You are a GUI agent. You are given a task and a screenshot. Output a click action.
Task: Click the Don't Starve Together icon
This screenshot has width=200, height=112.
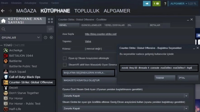(x=6, y=93)
